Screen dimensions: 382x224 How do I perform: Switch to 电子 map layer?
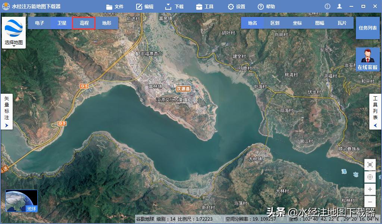[x=40, y=23]
